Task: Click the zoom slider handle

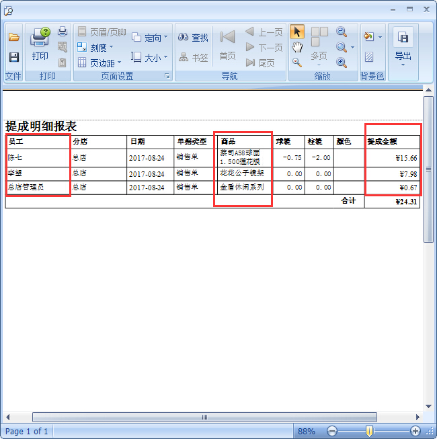Action: [x=370, y=431]
